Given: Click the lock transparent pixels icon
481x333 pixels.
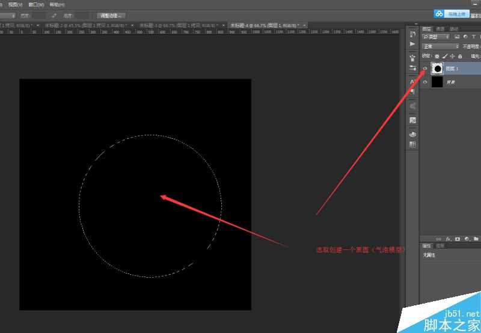Looking at the screenshot, I should click(437, 55).
